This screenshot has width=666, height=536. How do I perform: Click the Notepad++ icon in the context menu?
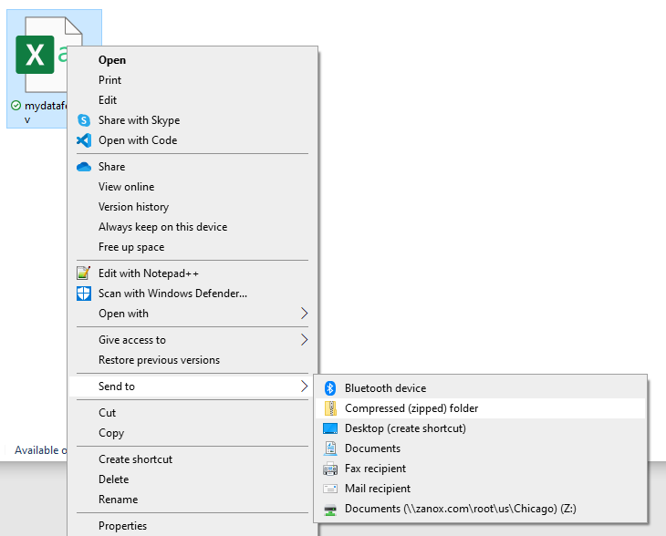point(84,273)
